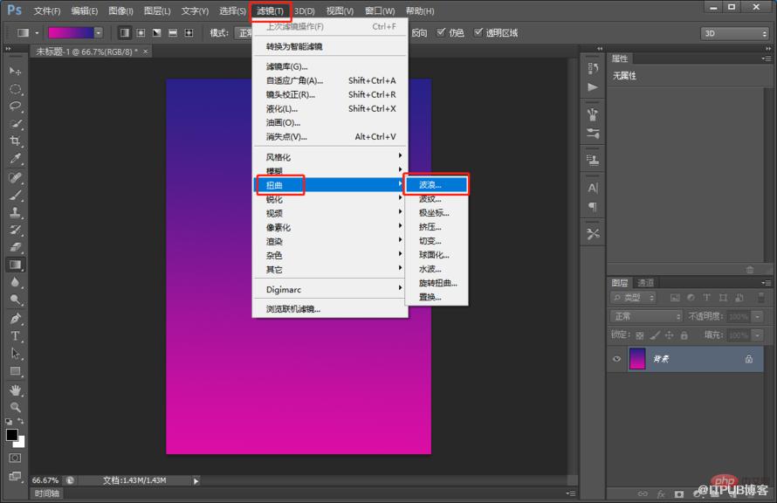The height and width of the screenshot is (503, 777).
Task: Toggle Quick Mask mode icon
Action: tap(16, 458)
